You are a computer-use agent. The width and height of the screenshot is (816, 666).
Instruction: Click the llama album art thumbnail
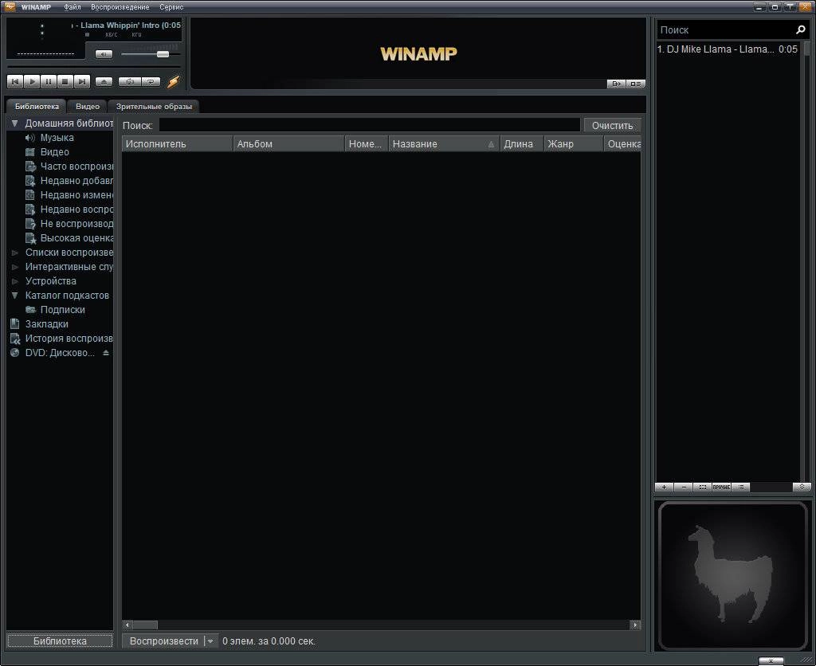pyautogui.click(x=733, y=575)
